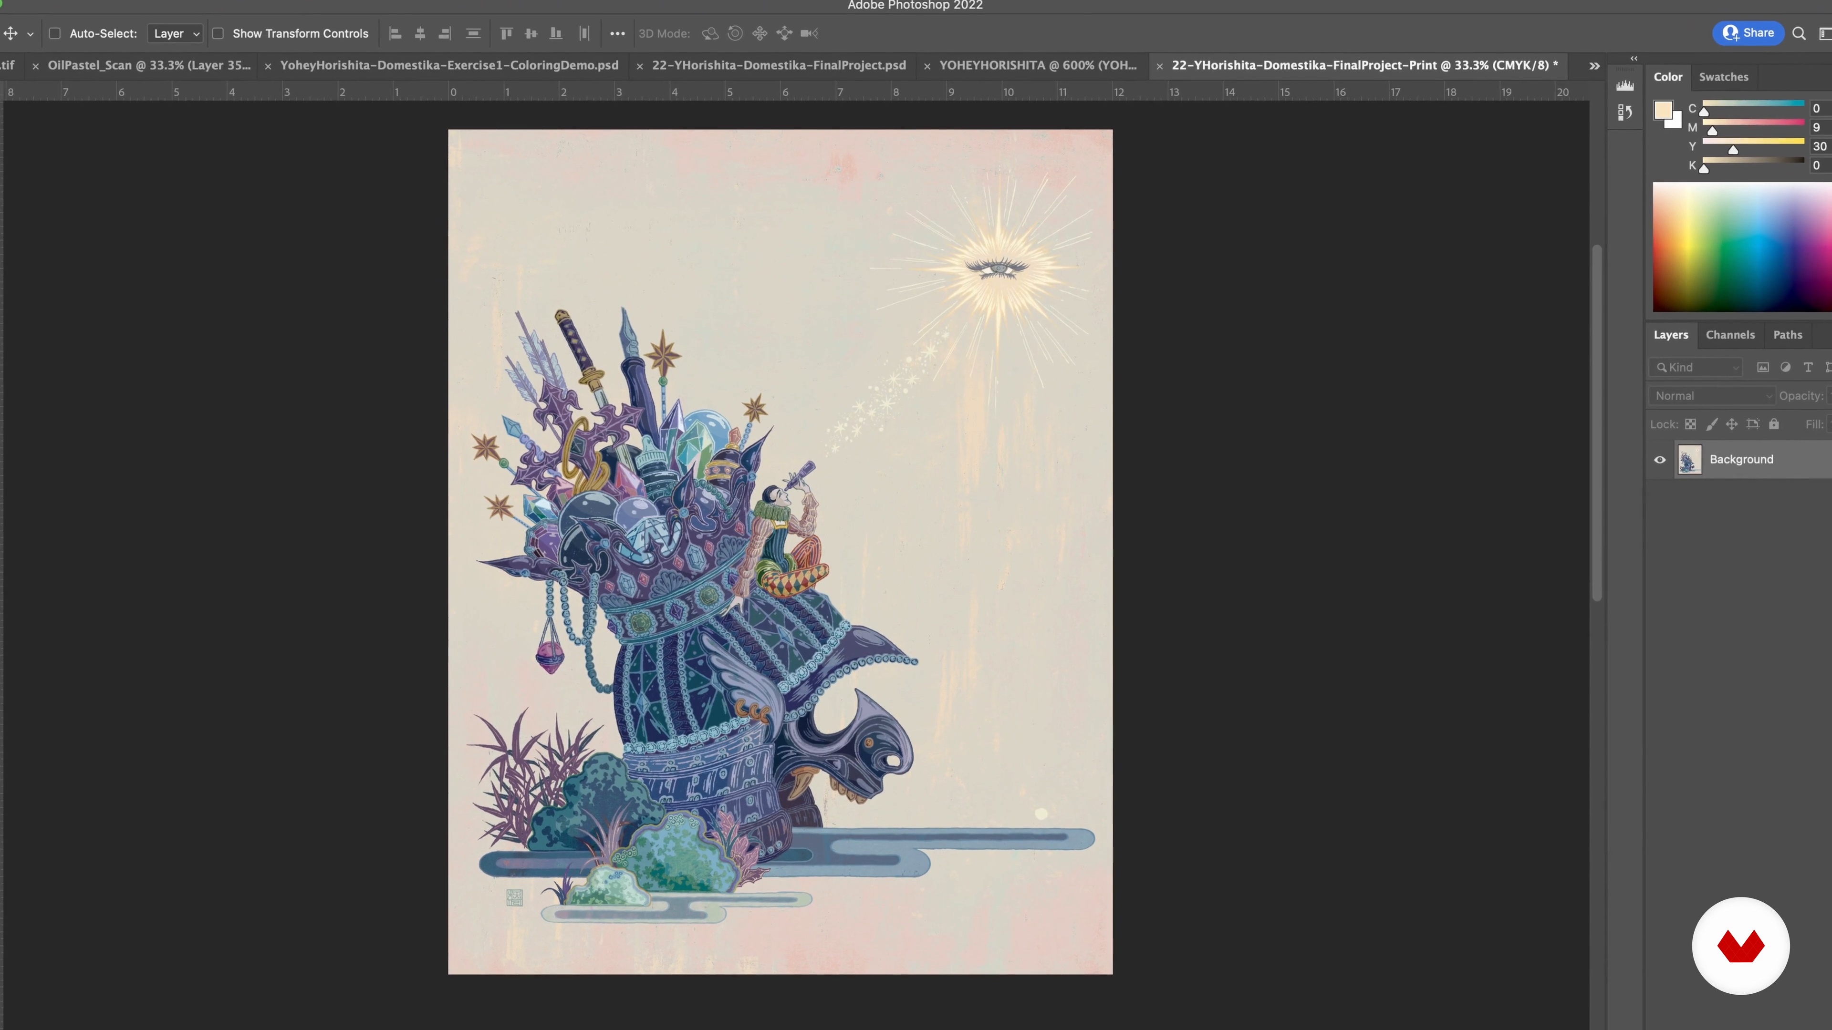Pick a color from the spectrum ramp
This screenshot has width=1832, height=1030.
click(1742, 247)
